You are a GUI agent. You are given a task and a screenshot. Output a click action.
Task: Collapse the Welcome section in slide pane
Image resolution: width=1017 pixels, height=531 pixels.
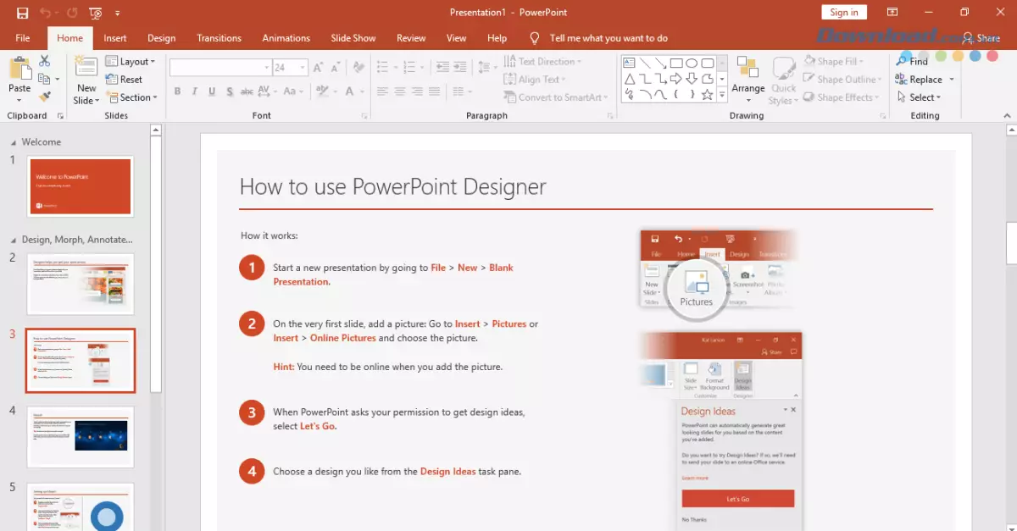point(14,142)
